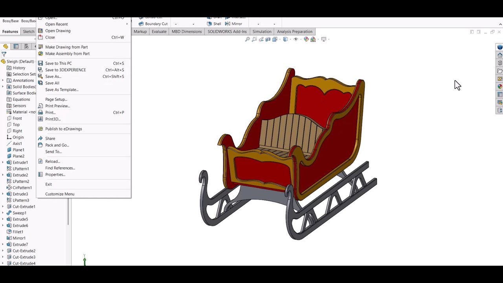
Task: Switch to the Markup tab
Action: 140,31
